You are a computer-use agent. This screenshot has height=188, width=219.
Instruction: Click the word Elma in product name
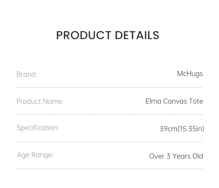click(153, 101)
